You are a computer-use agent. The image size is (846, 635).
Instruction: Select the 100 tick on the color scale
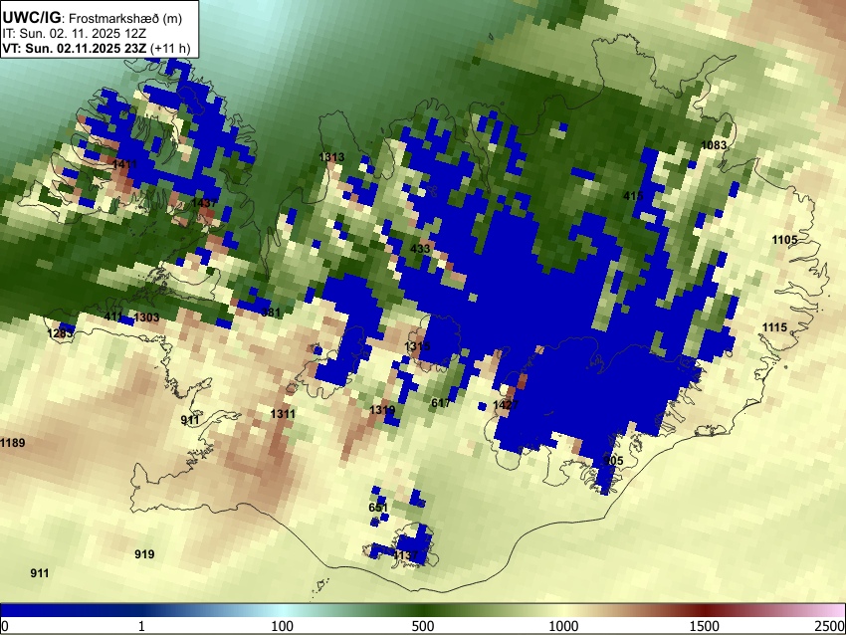tap(283, 626)
